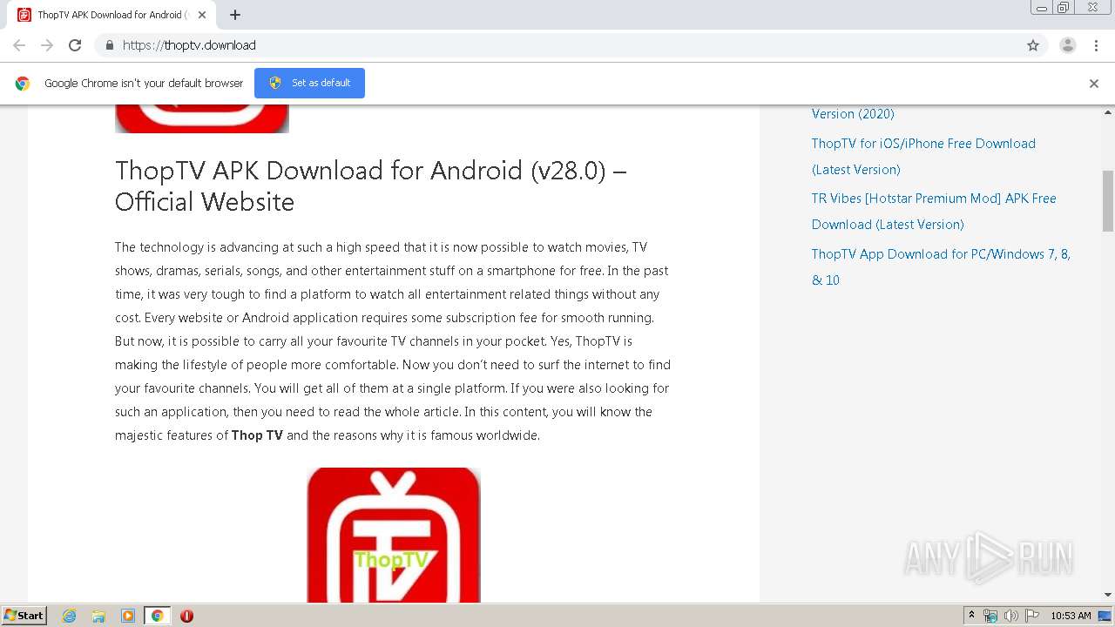The image size is (1115, 627).
Task: Click the scrollbar up arrow
Action: coord(1108,112)
